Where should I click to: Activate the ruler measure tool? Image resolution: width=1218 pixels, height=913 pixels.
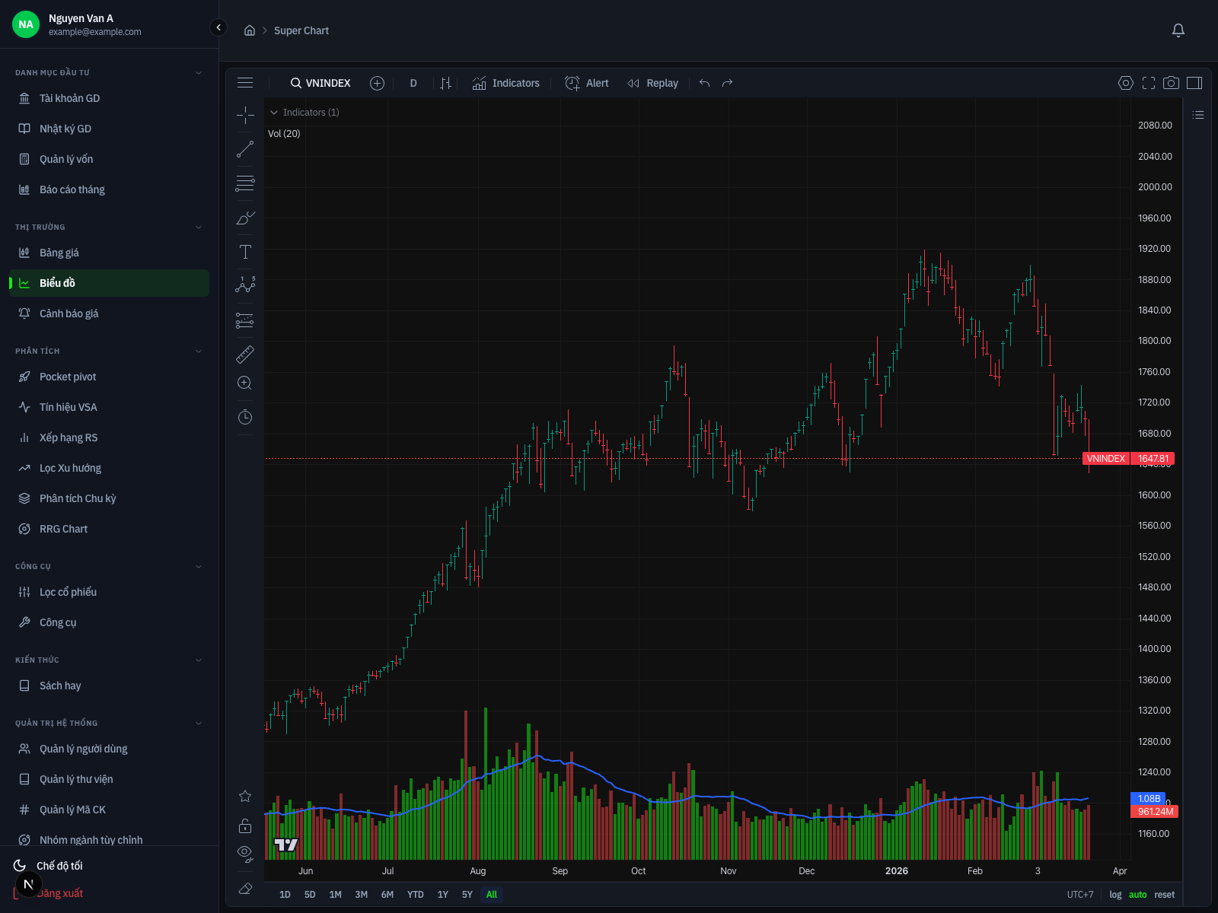245,355
